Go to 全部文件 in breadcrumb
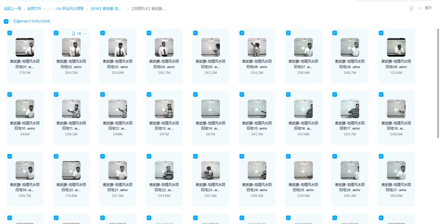 [x=34, y=9]
